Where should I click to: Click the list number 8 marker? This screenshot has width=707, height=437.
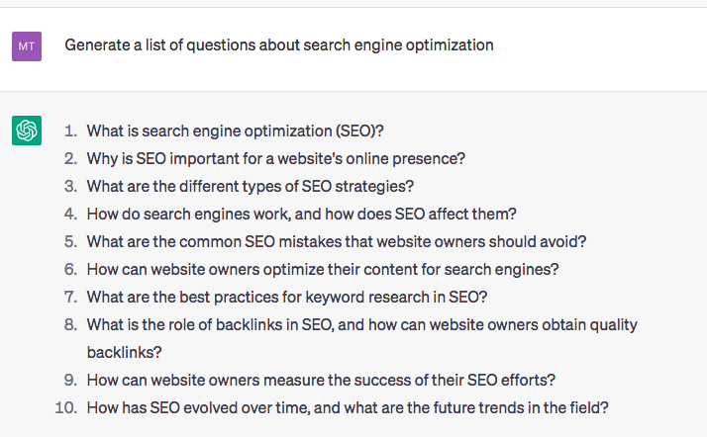(70, 325)
